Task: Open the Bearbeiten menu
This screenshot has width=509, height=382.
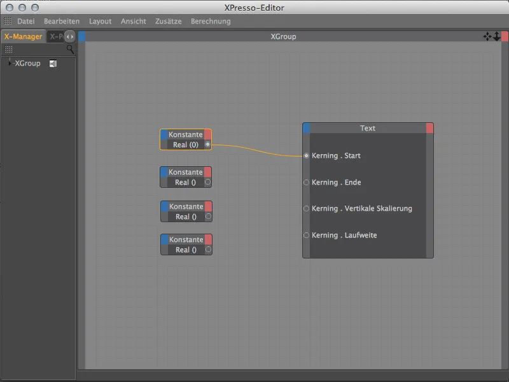Action: coord(62,22)
